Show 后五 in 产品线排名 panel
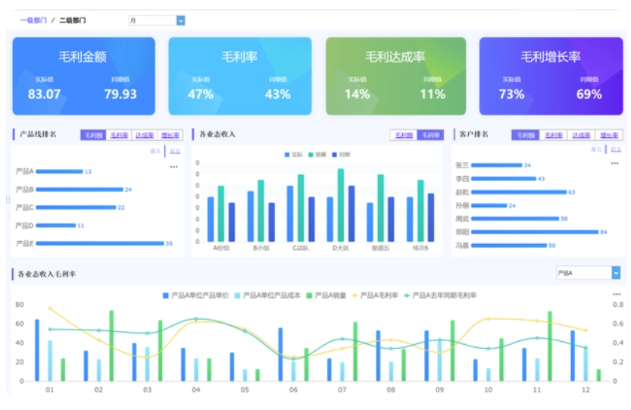Screen dimensions: 631x410 [175, 151]
